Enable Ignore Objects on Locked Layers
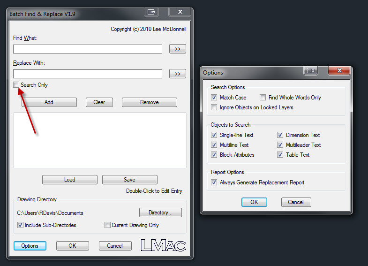Image resolution: width=368 pixels, height=266 pixels. (x=214, y=107)
